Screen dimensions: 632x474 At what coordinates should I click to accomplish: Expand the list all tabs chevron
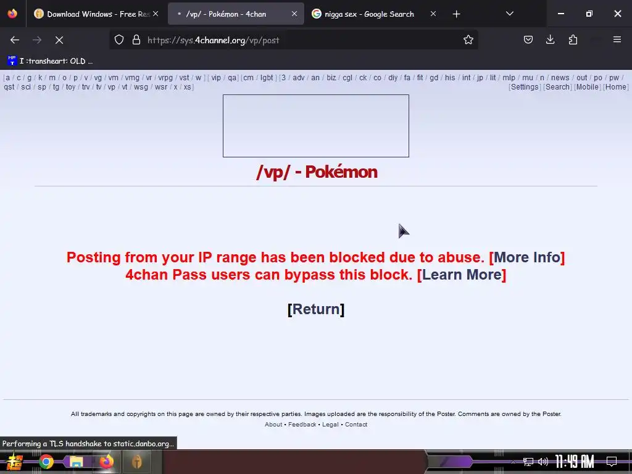coord(509,14)
